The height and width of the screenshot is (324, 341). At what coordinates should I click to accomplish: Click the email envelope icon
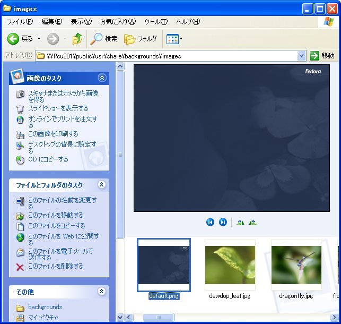tap(20, 252)
